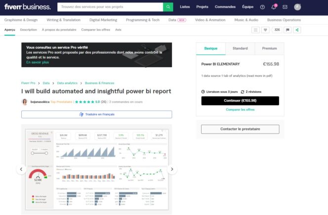Image resolution: width=328 pixels, height=215 pixels.
Task: Open the user profile avatar menu
Action: point(297,7)
